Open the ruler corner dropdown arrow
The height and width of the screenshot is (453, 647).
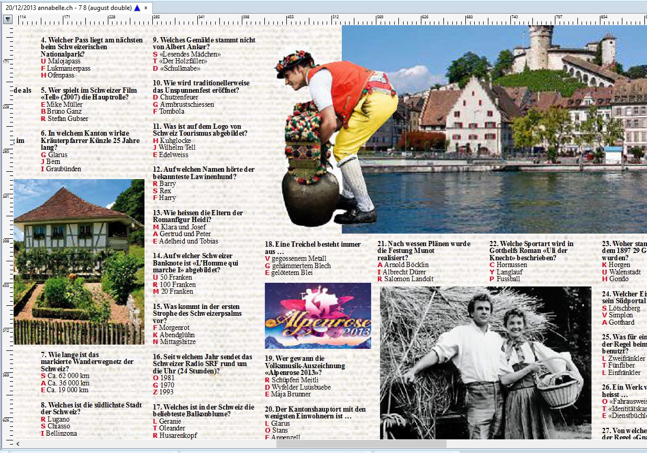[x=8, y=19]
